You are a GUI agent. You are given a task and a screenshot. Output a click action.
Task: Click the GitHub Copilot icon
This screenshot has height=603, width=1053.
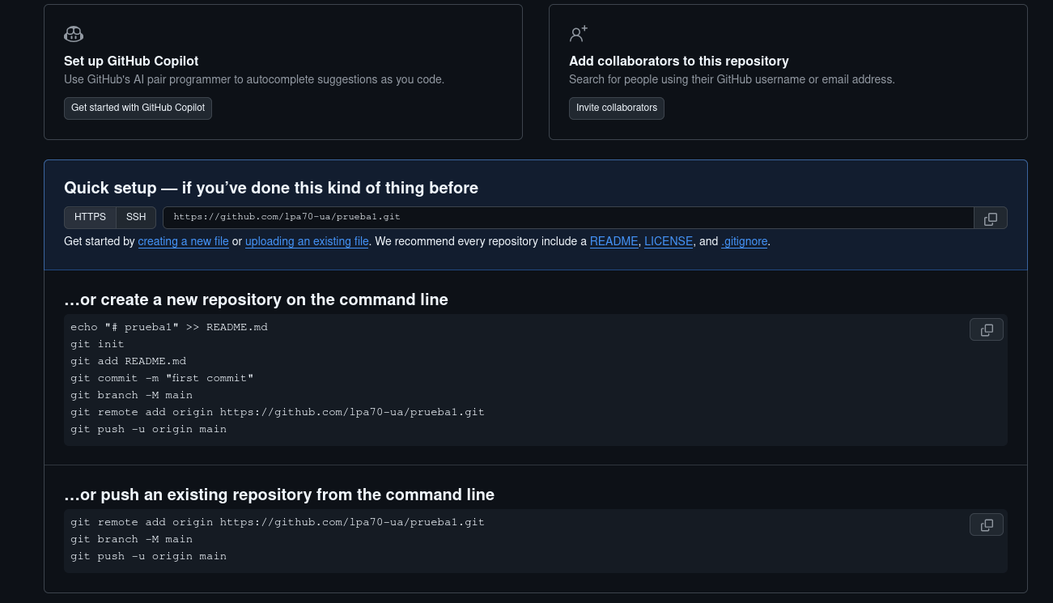pyautogui.click(x=74, y=34)
